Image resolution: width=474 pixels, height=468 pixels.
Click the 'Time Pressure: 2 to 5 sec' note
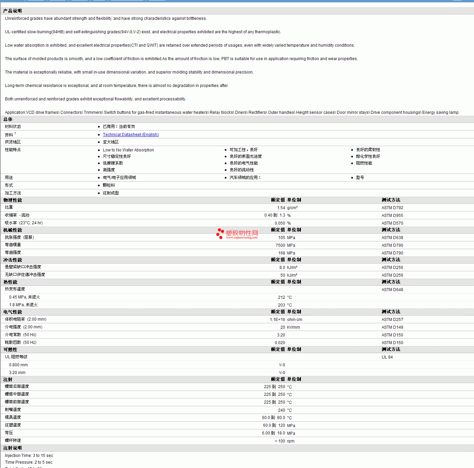tap(29, 462)
